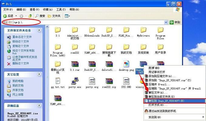This screenshot has width=206, height=121.
Task: Choose 压缩并 E-mail... in context menu
Action: click(175, 84)
